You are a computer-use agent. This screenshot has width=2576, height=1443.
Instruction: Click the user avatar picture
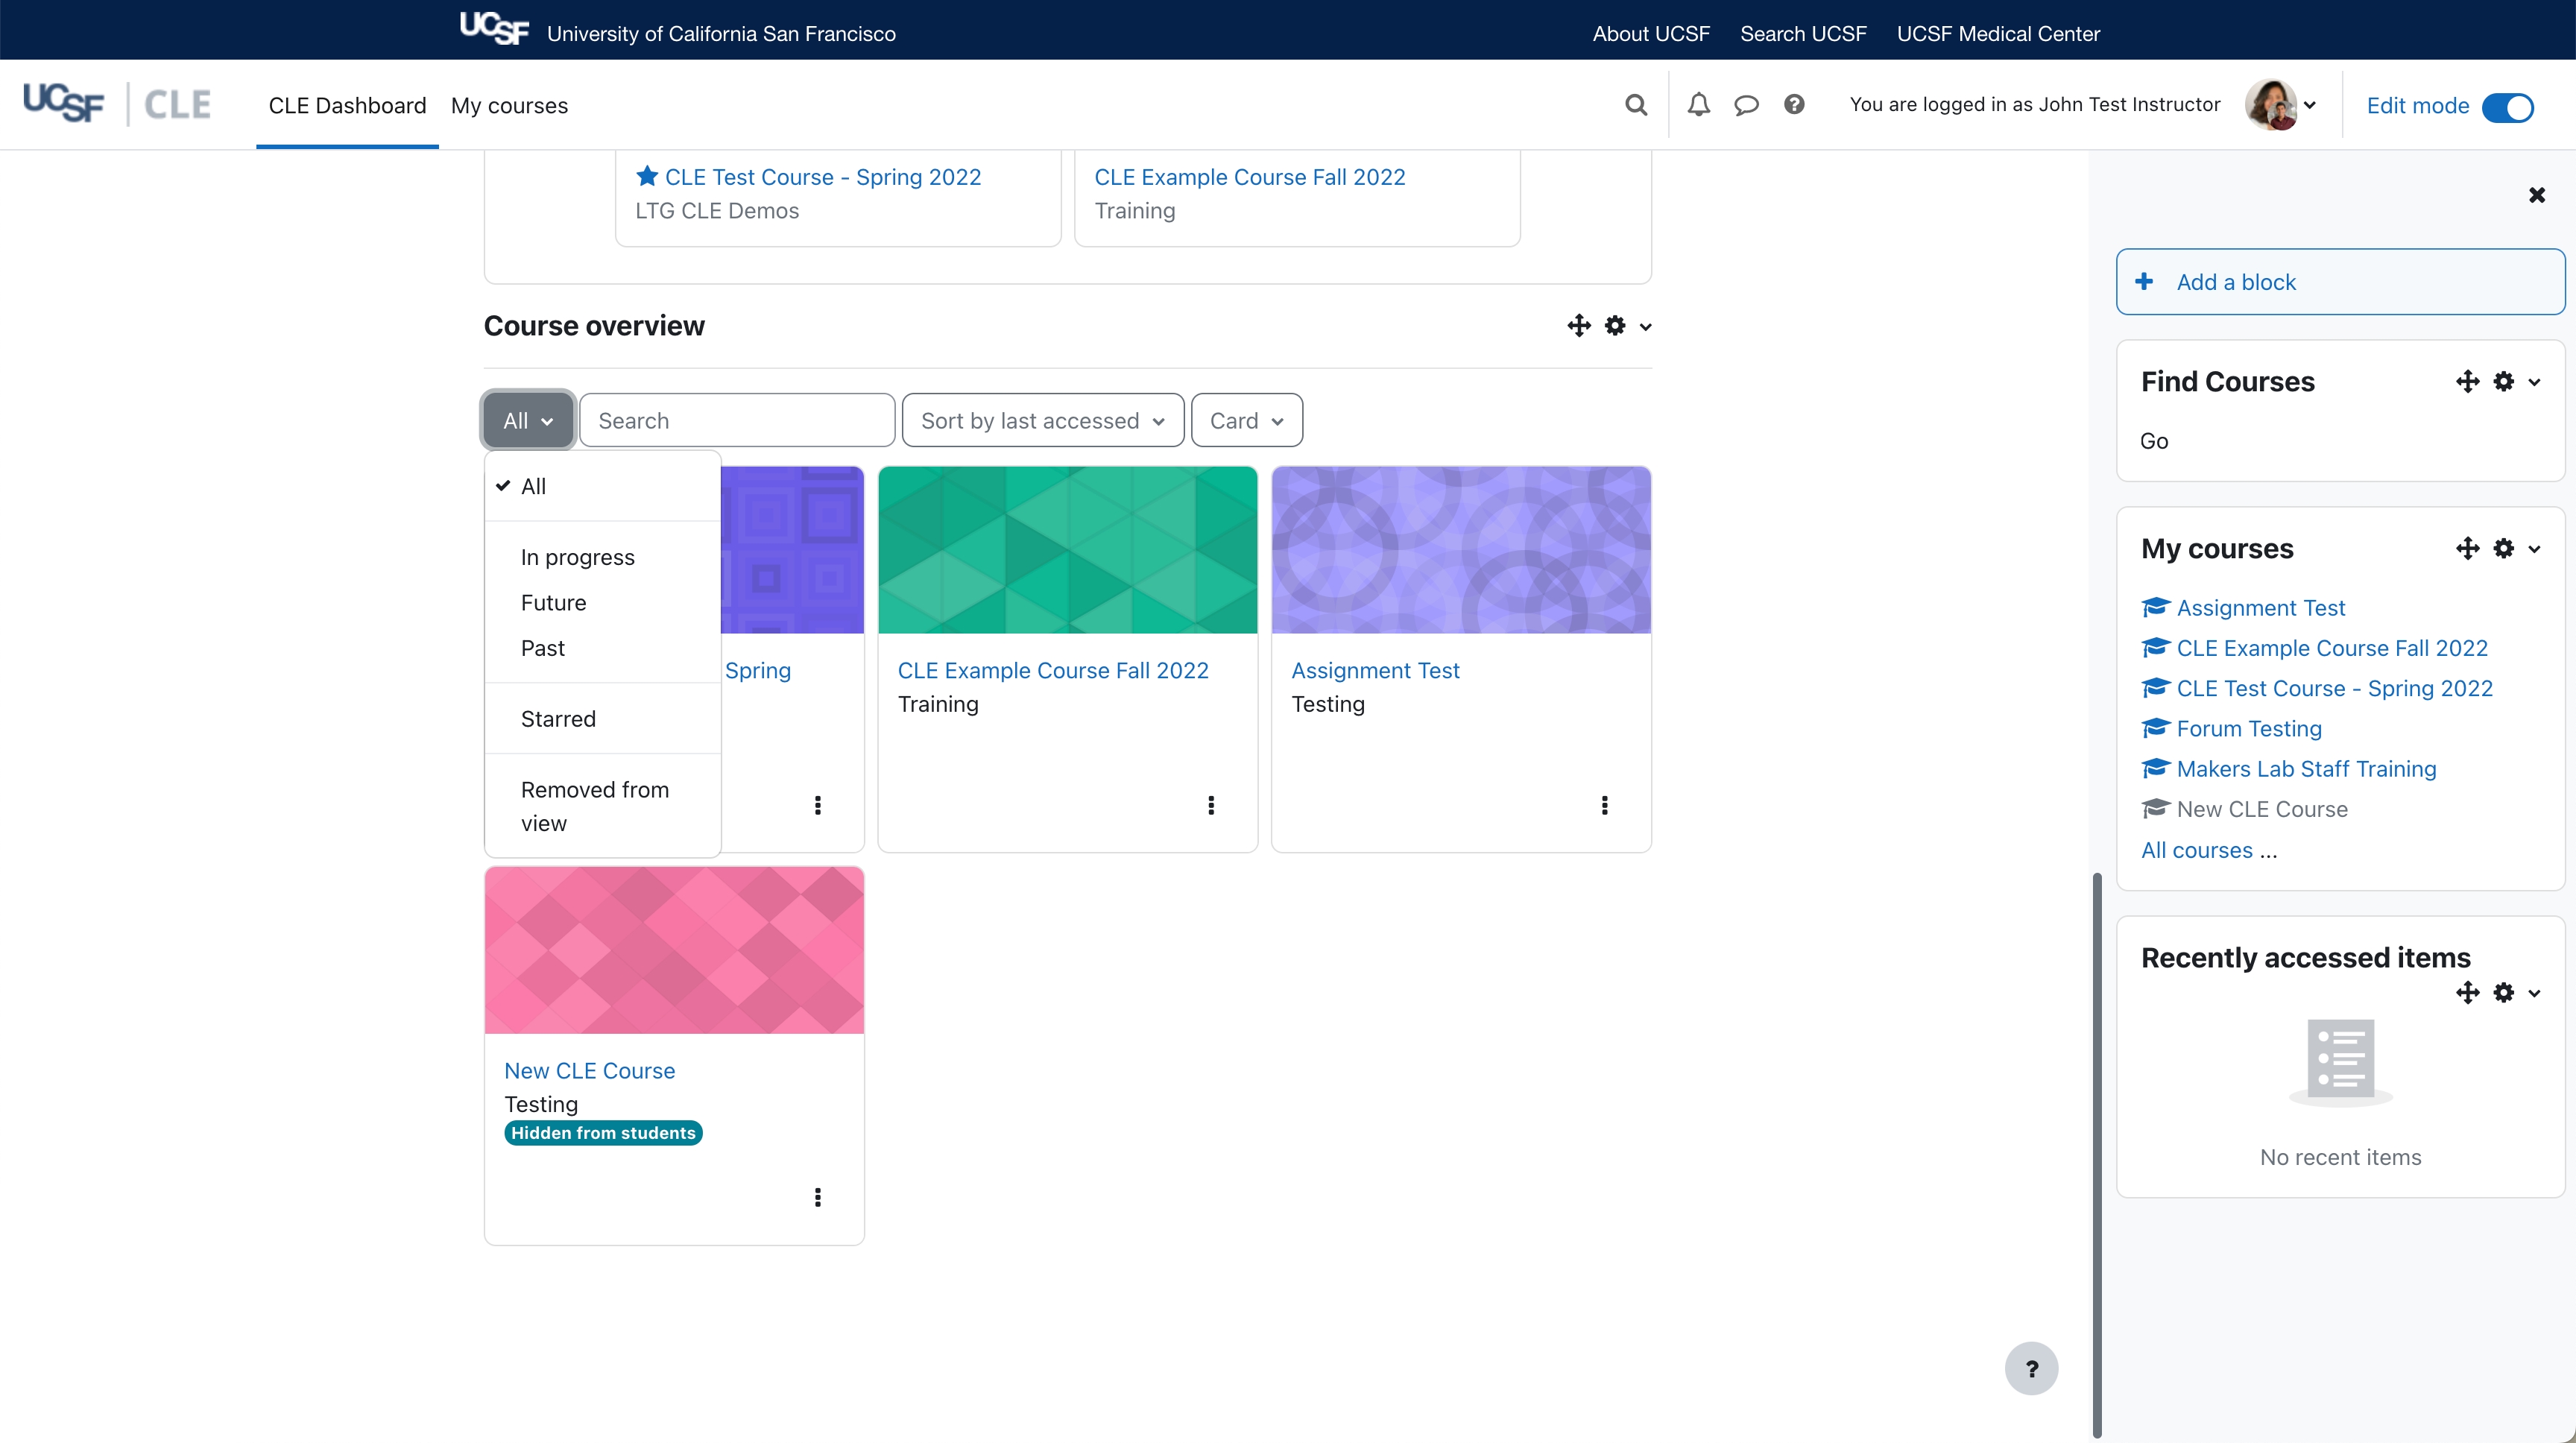click(2270, 104)
